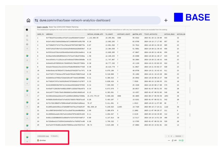Click the green query status check icon

tap(183, 140)
